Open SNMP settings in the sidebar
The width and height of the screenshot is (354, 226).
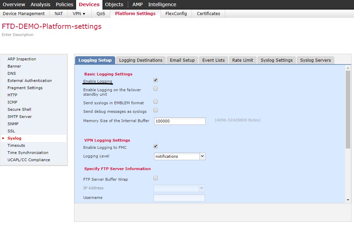point(13,124)
